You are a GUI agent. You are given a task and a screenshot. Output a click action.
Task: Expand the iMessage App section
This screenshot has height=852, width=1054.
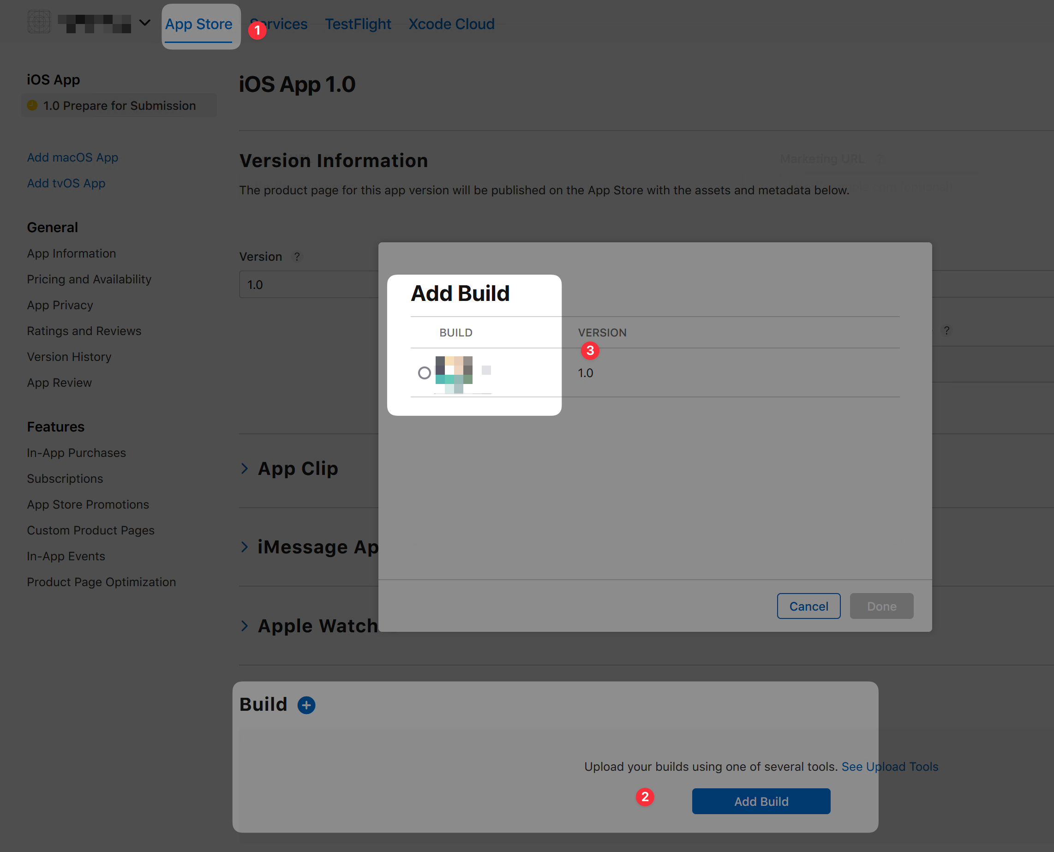point(245,547)
